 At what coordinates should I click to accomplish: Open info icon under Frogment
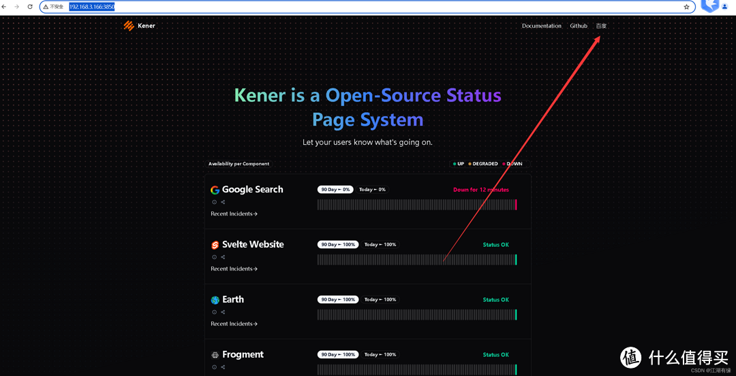tap(215, 367)
